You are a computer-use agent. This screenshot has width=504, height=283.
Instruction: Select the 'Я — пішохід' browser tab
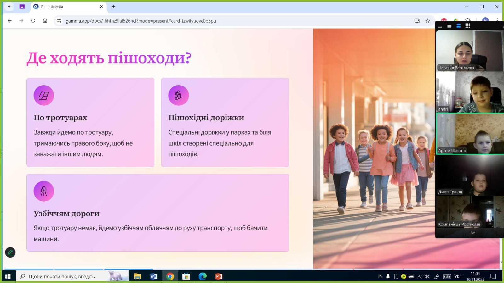66,7
